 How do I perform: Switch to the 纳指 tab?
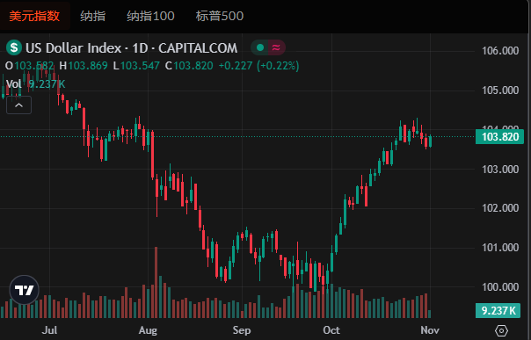pos(93,16)
